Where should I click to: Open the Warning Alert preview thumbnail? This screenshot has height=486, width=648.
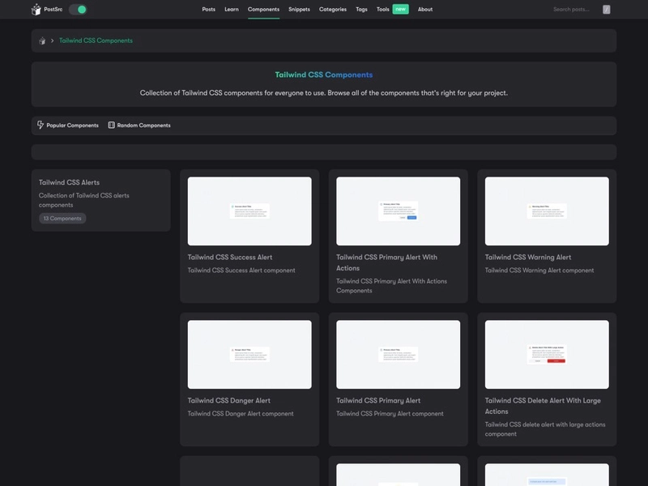(x=547, y=211)
